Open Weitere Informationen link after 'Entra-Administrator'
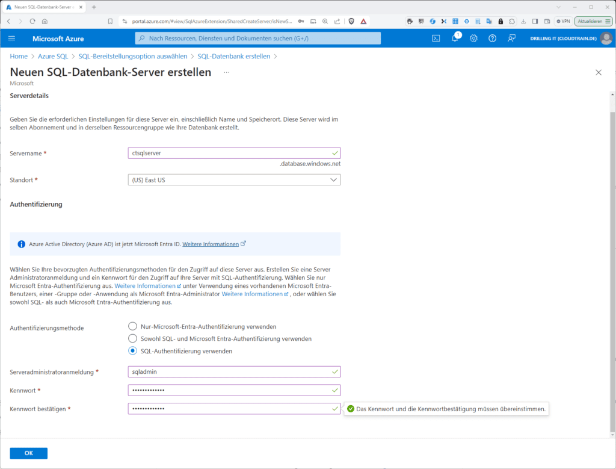Screen dimensions: 616x469 point(252,294)
